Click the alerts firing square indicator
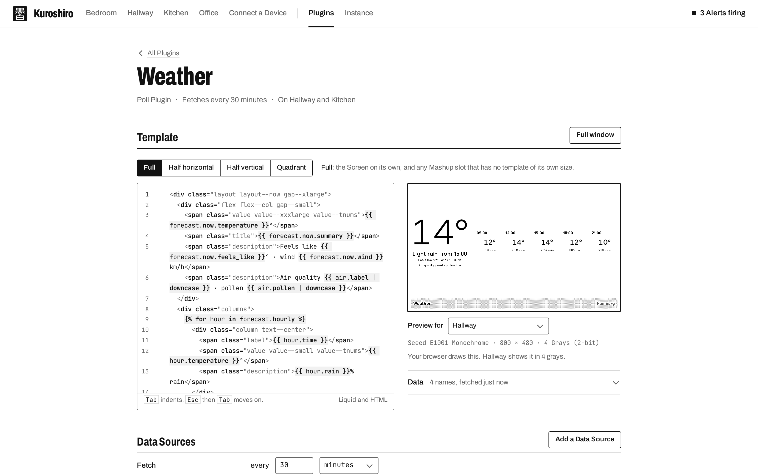This screenshot has width=758, height=474. pyautogui.click(x=694, y=13)
